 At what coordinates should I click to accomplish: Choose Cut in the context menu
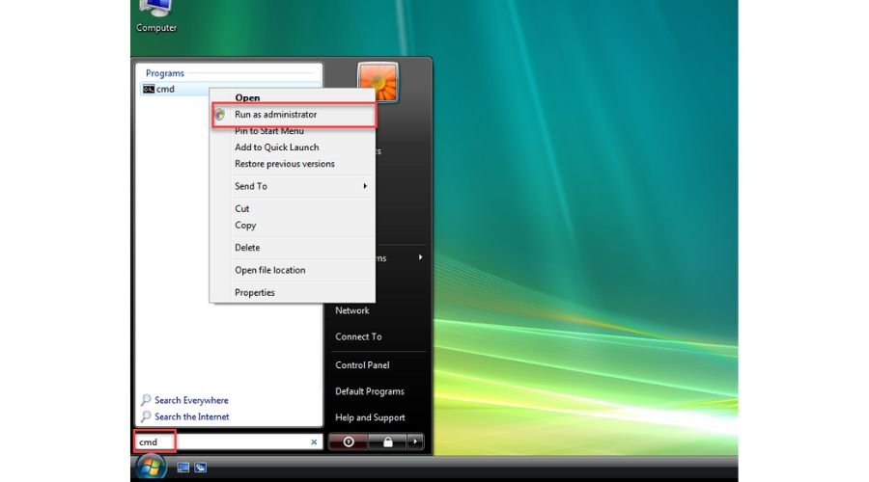pos(292,208)
